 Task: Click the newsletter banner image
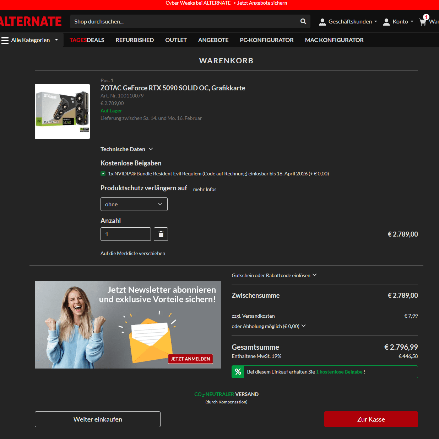click(128, 325)
